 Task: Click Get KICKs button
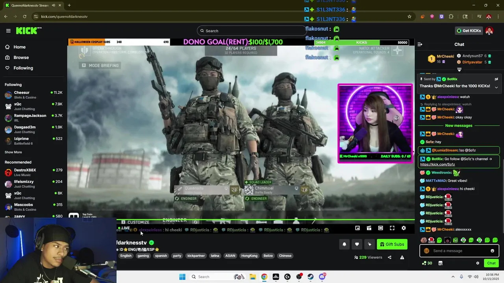[x=469, y=31]
